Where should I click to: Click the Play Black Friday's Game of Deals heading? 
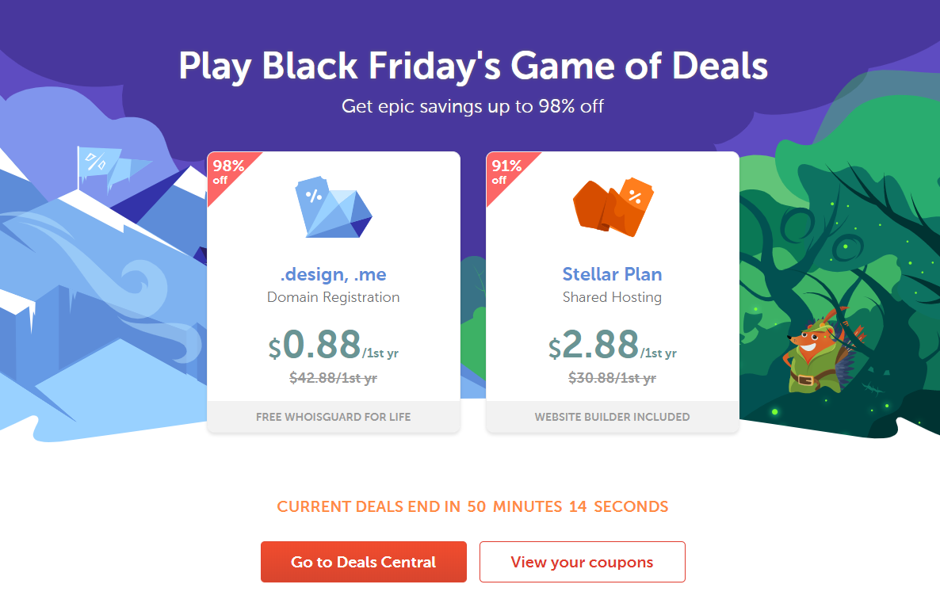473,67
